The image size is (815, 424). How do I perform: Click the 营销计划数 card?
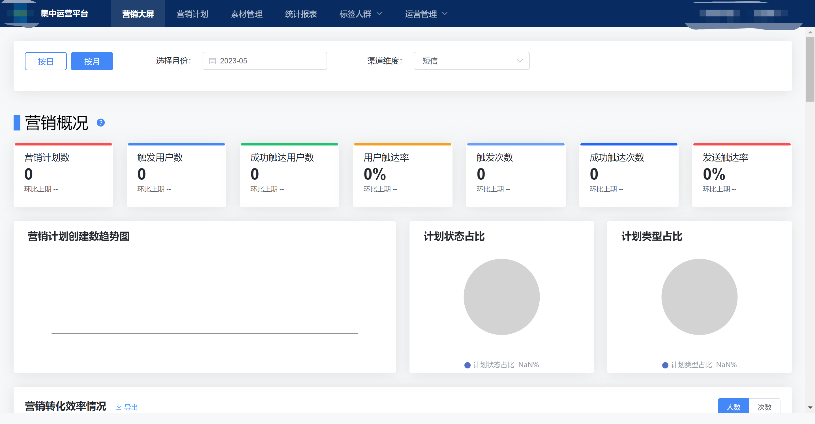[63, 175]
